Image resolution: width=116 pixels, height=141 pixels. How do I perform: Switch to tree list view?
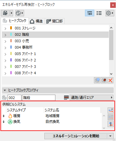coord(90,13)
